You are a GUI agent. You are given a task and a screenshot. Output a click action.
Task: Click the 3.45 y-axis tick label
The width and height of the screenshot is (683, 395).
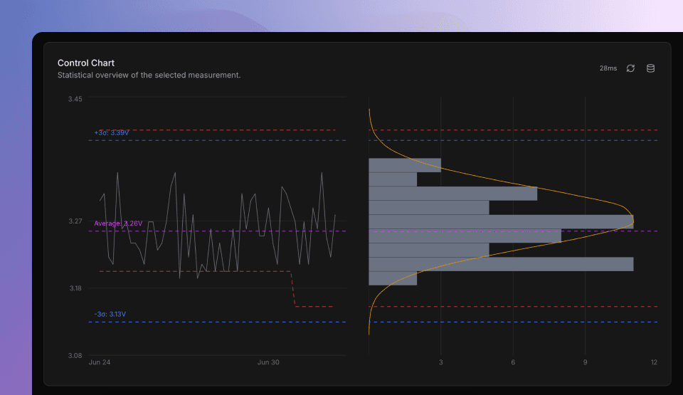(75, 99)
